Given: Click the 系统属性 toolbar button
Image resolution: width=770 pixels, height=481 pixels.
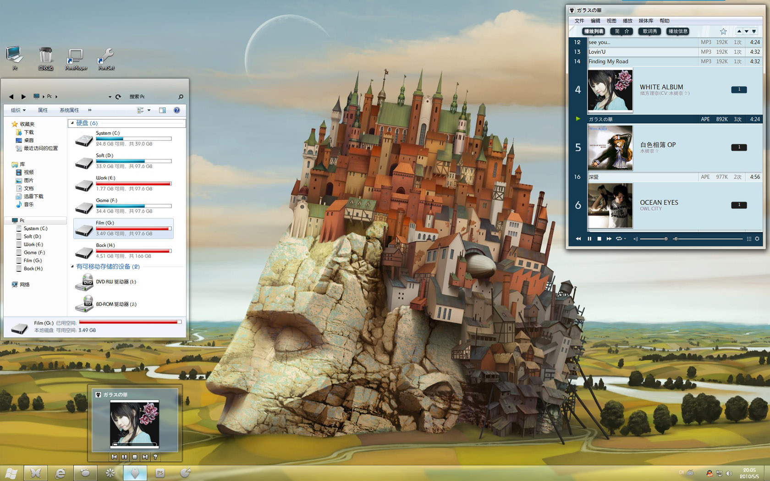Looking at the screenshot, I should [x=69, y=110].
